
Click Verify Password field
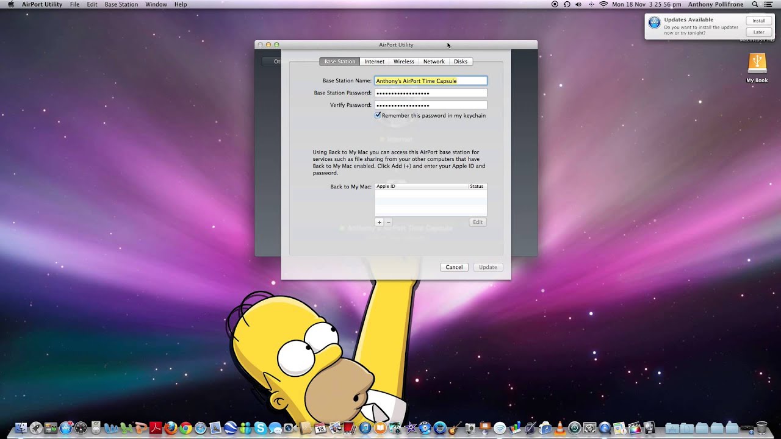click(431, 105)
